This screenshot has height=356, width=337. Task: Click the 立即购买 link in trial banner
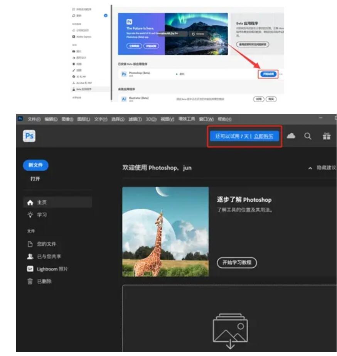point(263,136)
